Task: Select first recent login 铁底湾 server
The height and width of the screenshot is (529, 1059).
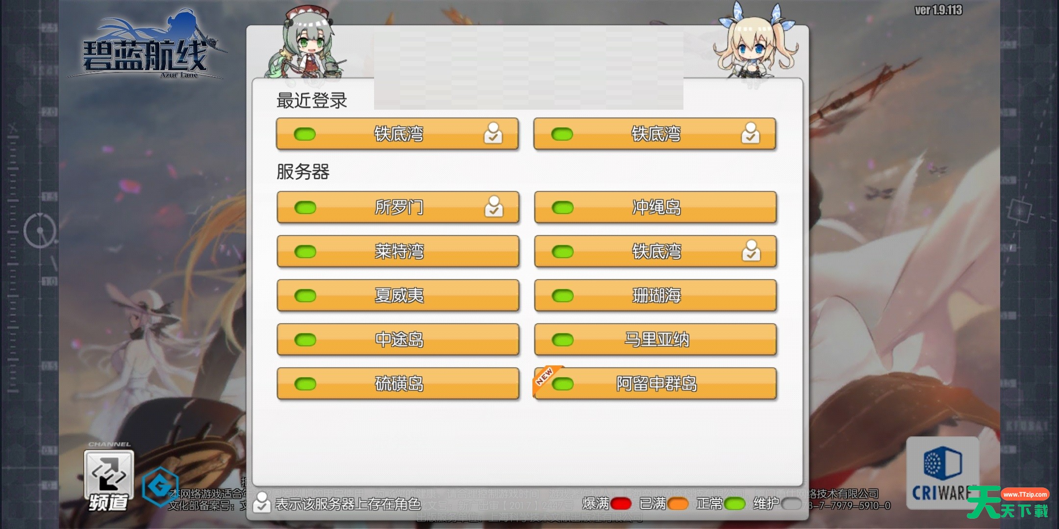Action: coord(397,134)
